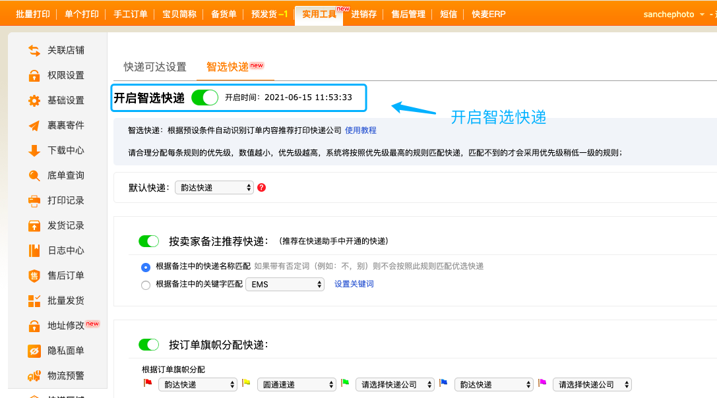This screenshot has height=398, width=717.
Task: Open the EMS keyword dropdown
Action: coord(285,284)
